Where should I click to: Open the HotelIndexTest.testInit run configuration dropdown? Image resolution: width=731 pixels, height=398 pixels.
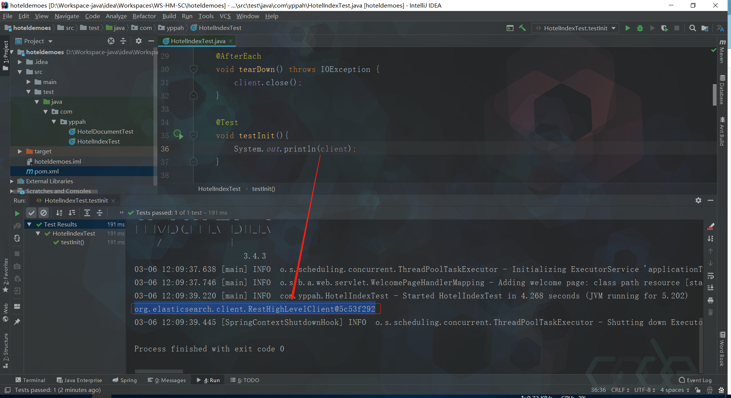point(575,28)
